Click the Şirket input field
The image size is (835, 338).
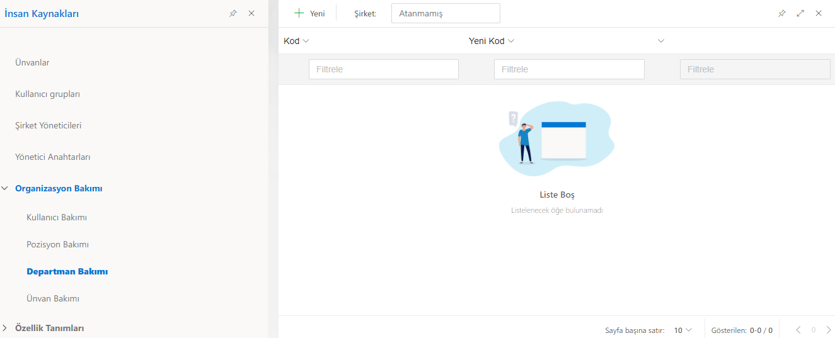[x=445, y=13]
